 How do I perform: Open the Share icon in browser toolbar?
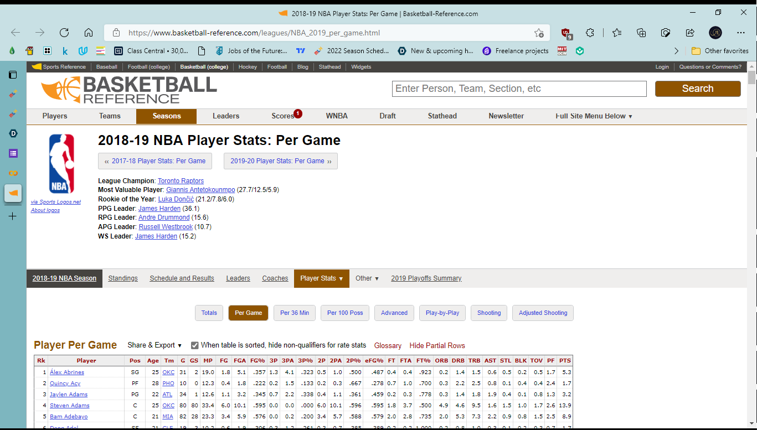pyautogui.click(x=690, y=33)
